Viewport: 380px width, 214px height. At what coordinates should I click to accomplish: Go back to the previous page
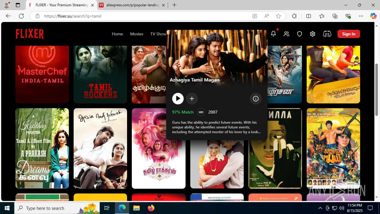tap(8, 16)
